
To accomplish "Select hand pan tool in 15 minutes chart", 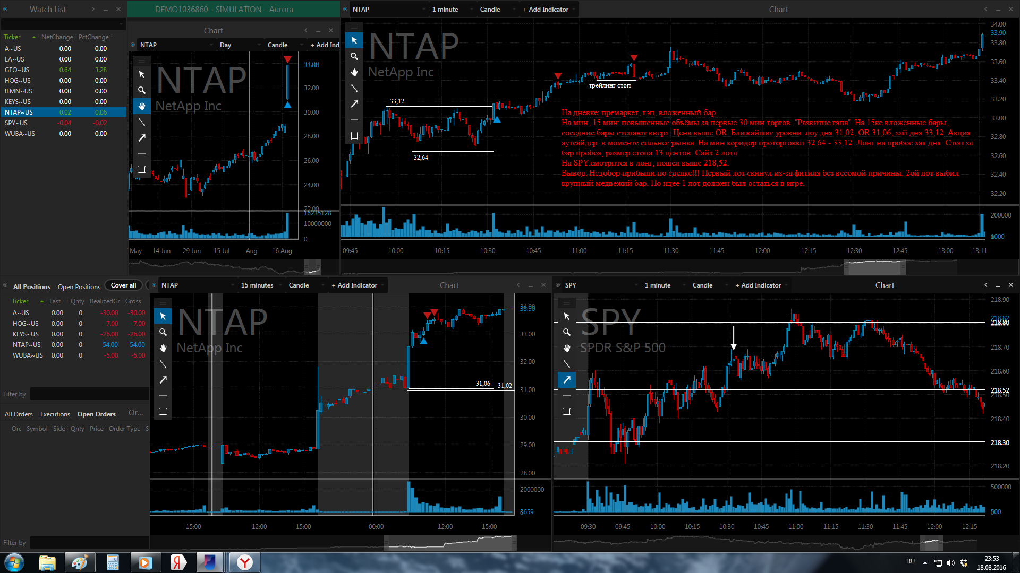I will click(163, 348).
